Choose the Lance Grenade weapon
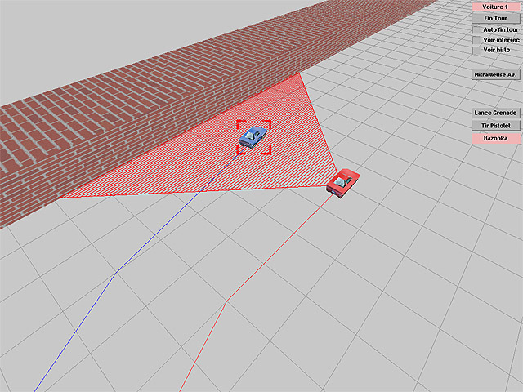This screenshot has height=392, width=523. point(495,113)
